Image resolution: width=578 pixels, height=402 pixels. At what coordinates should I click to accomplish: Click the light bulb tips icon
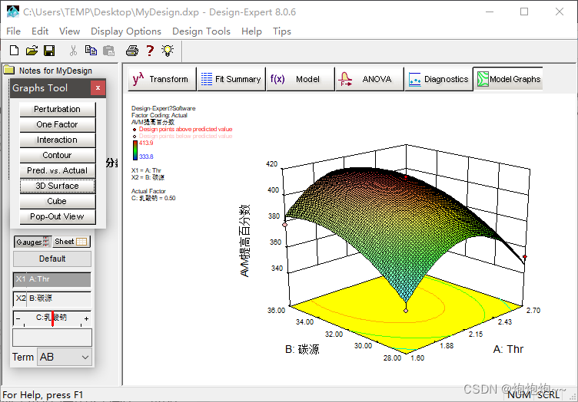[x=168, y=51]
